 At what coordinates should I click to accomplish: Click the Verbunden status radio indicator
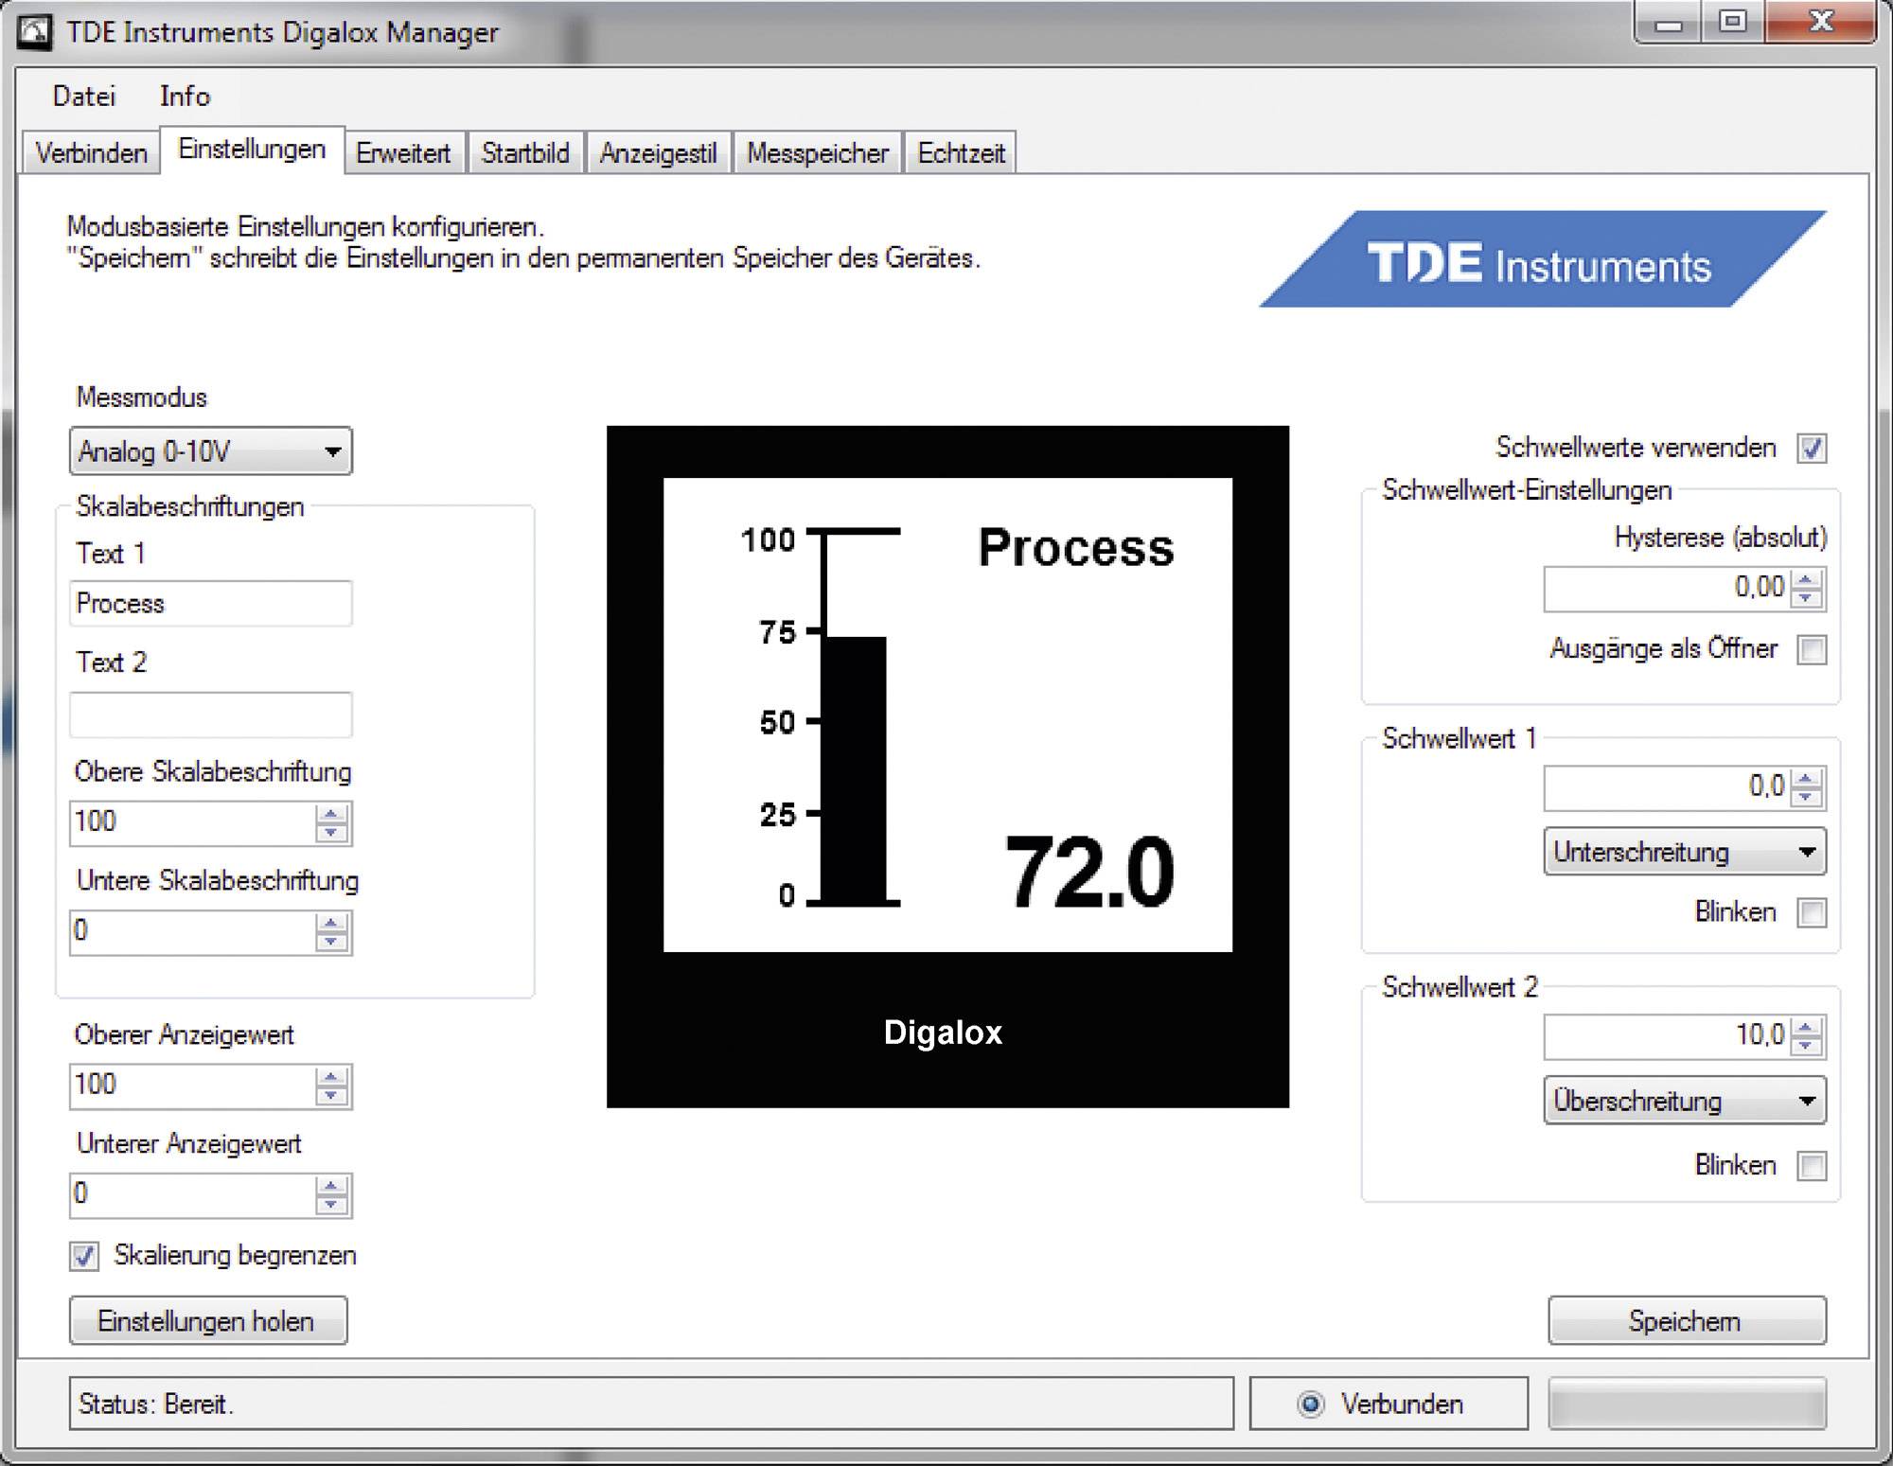[x=1311, y=1404]
